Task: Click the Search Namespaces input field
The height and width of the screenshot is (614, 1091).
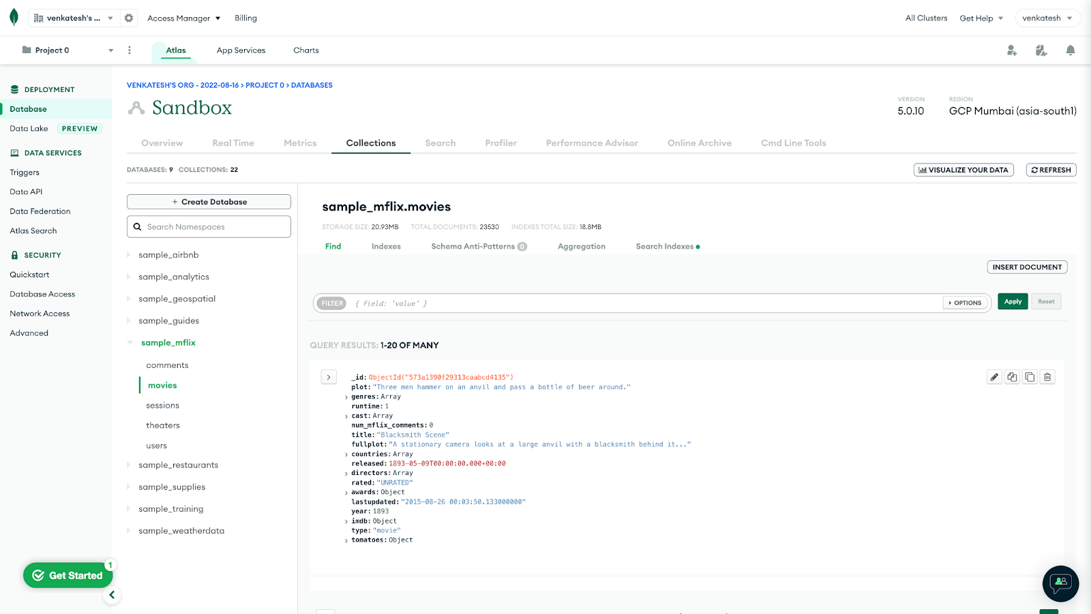Action: tap(208, 226)
